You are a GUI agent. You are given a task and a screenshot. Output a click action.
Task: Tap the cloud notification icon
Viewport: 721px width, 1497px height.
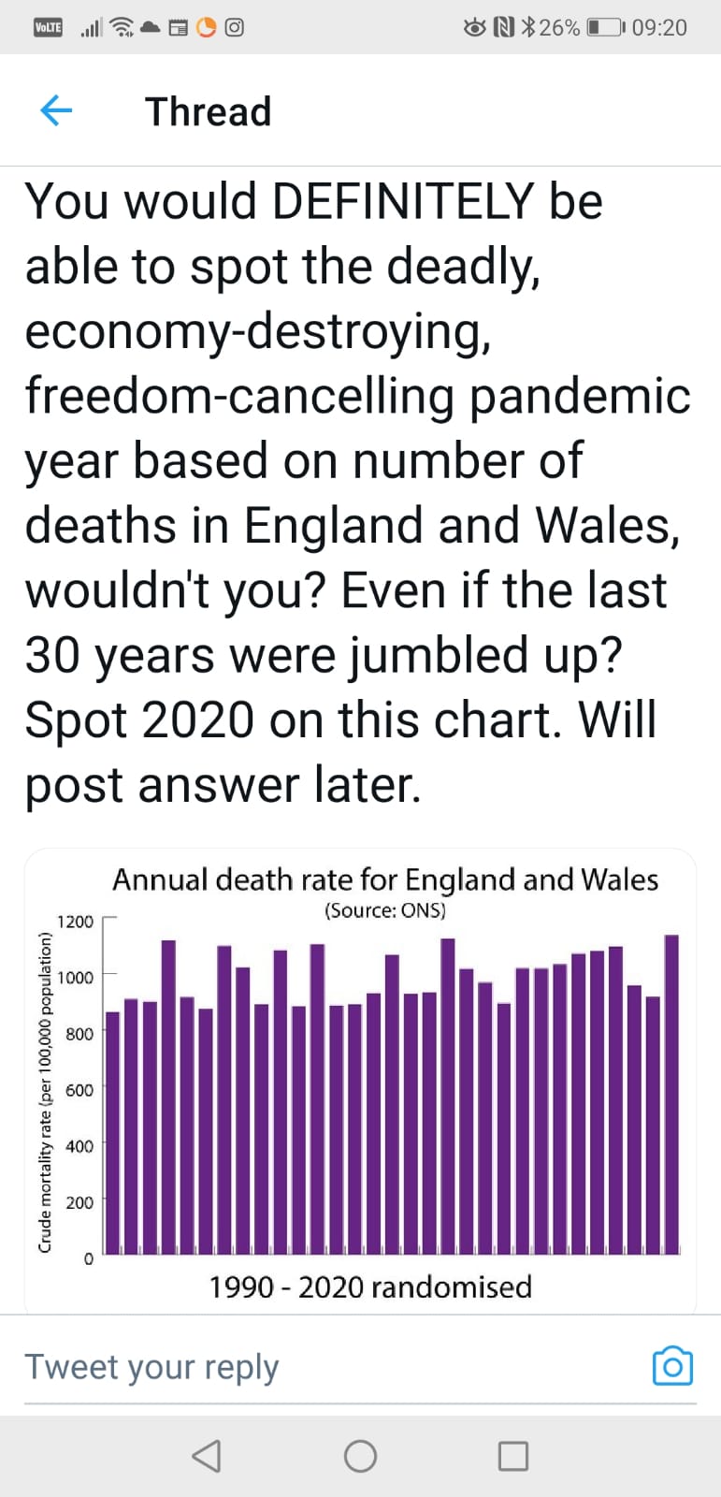click(150, 28)
